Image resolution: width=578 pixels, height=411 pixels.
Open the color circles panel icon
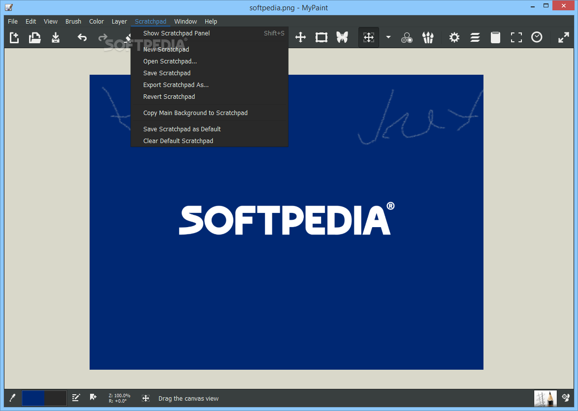[x=407, y=37]
